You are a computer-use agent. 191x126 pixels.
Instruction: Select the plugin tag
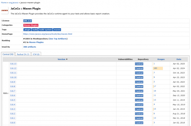tap(27, 30)
